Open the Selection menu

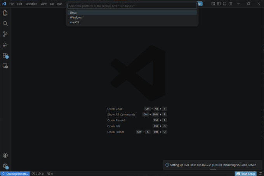[x=31, y=4]
